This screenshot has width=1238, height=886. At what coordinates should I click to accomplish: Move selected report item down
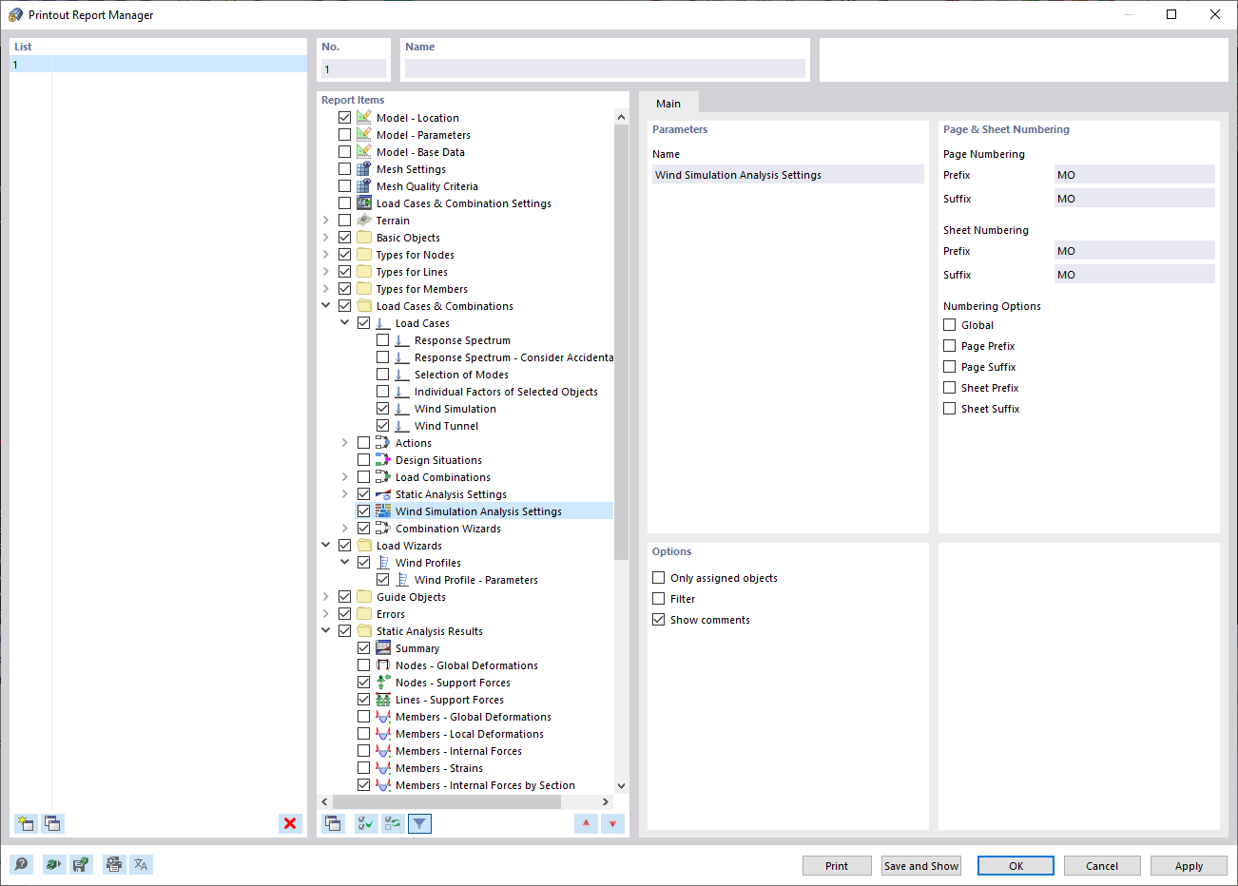coord(612,823)
